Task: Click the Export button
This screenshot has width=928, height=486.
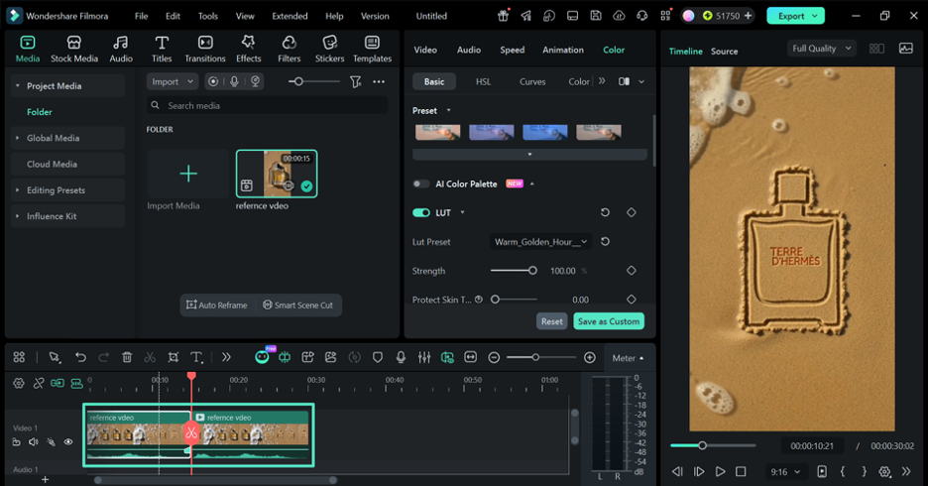Action: (795, 16)
